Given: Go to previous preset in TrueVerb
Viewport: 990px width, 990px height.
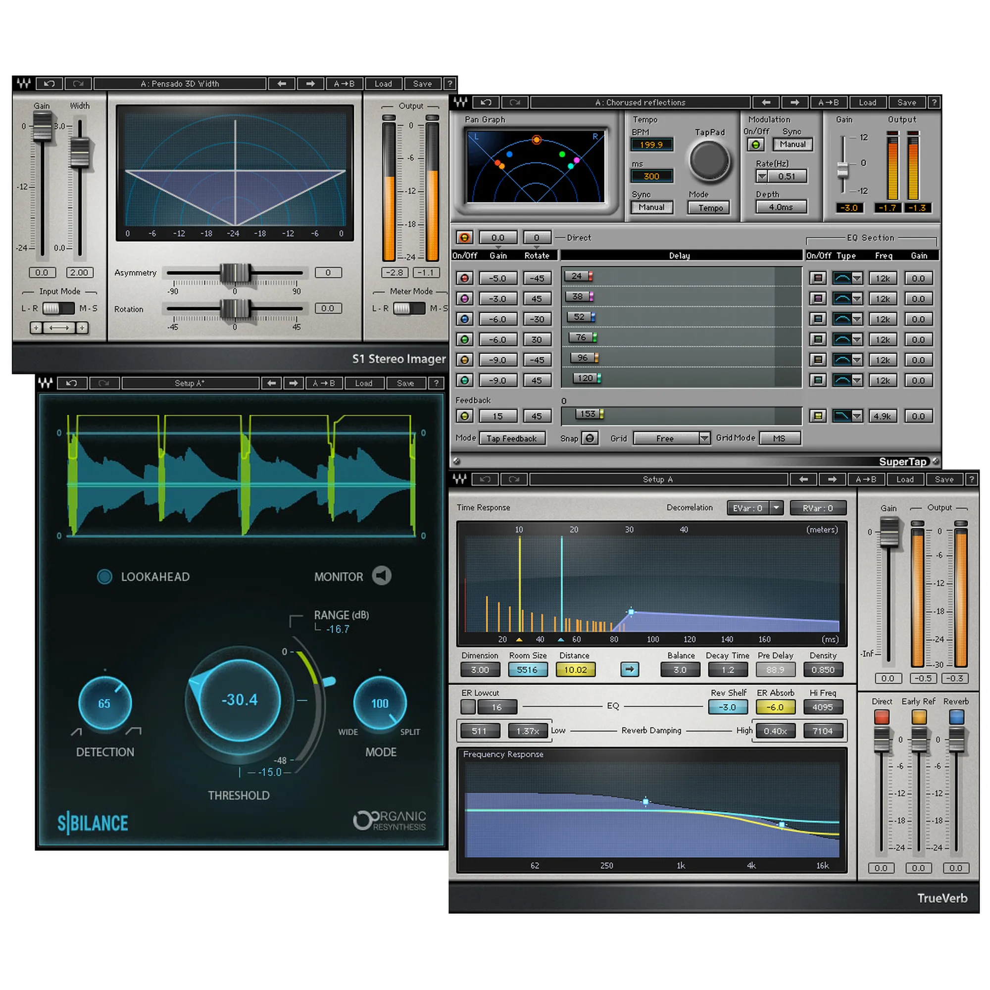Looking at the screenshot, I should [803, 479].
